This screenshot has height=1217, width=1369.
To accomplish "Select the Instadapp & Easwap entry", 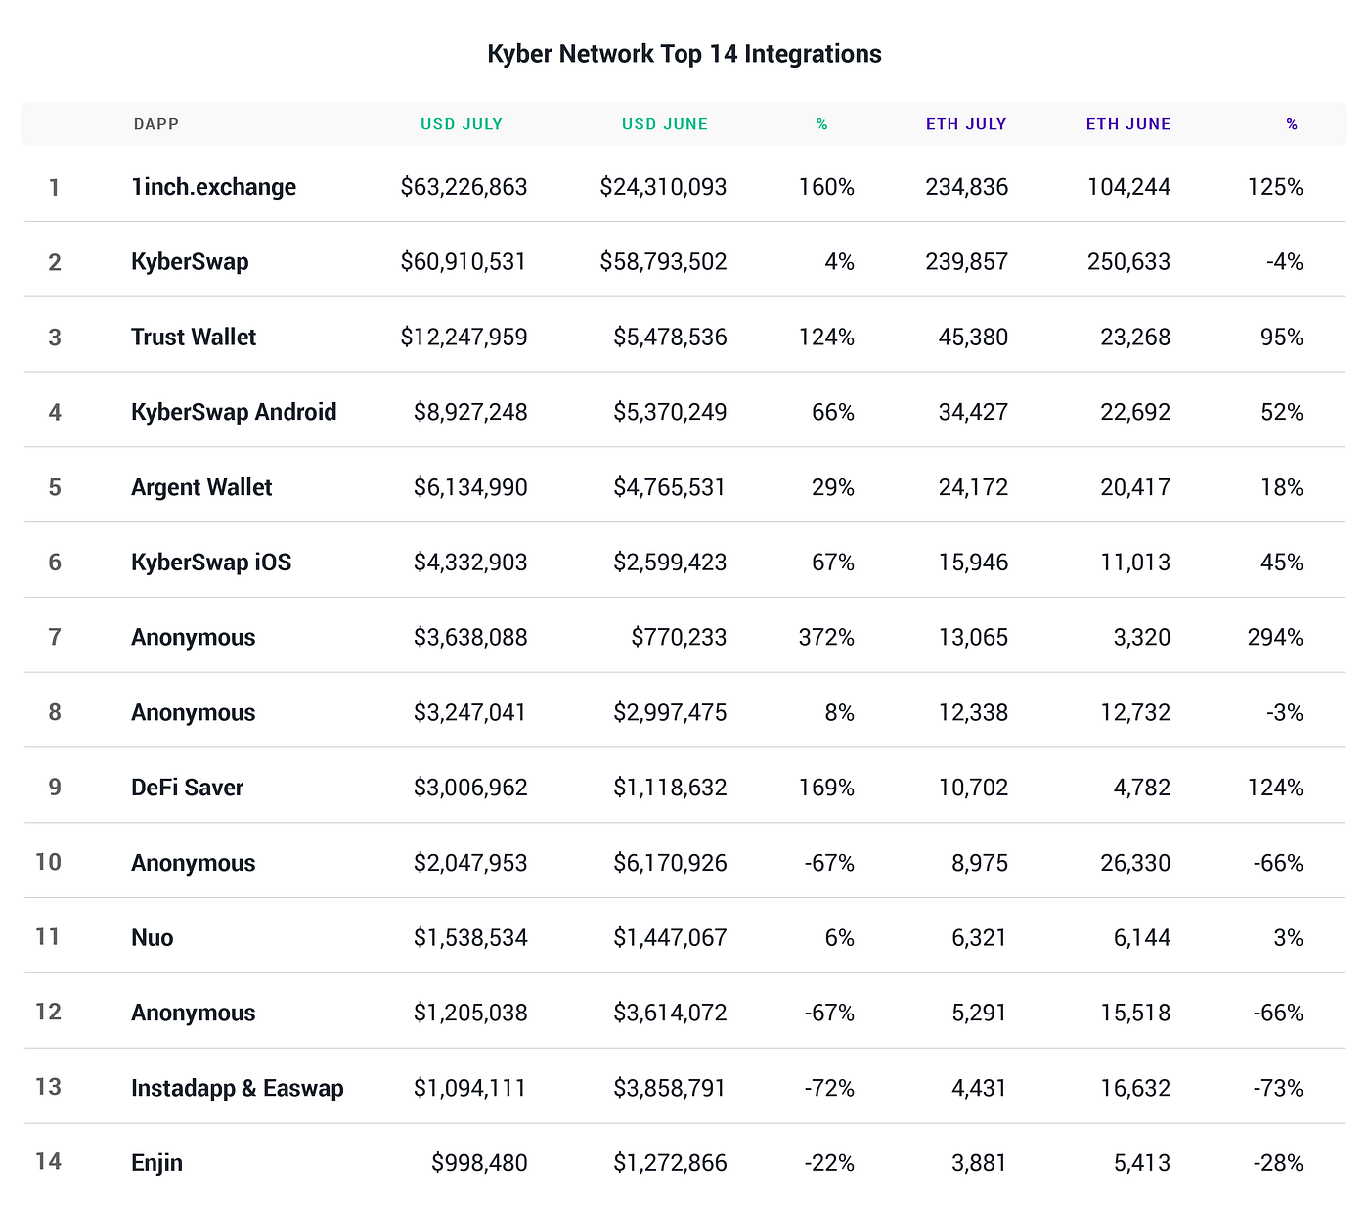I will pyautogui.click(x=238, y=1088).
